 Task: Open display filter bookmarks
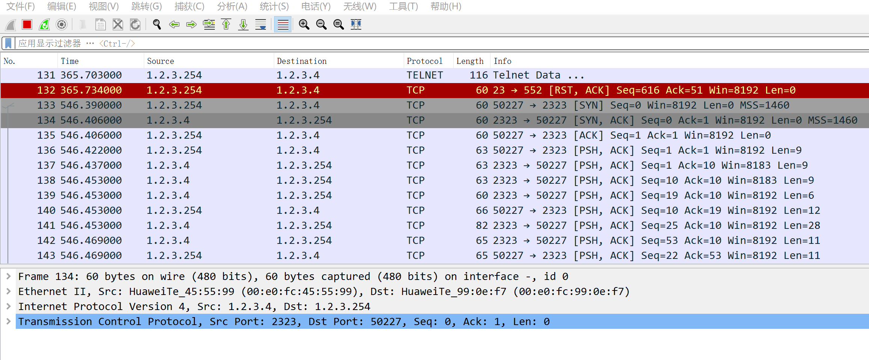pos(8,43)
